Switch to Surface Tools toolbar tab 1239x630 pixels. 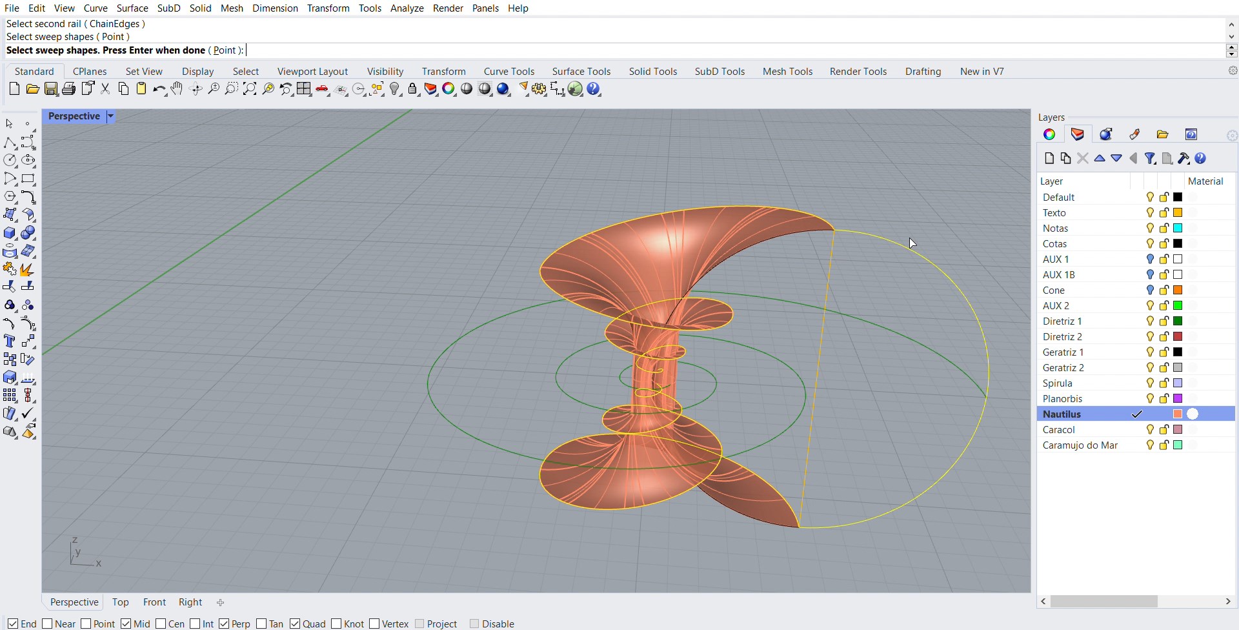pos(581,71)
